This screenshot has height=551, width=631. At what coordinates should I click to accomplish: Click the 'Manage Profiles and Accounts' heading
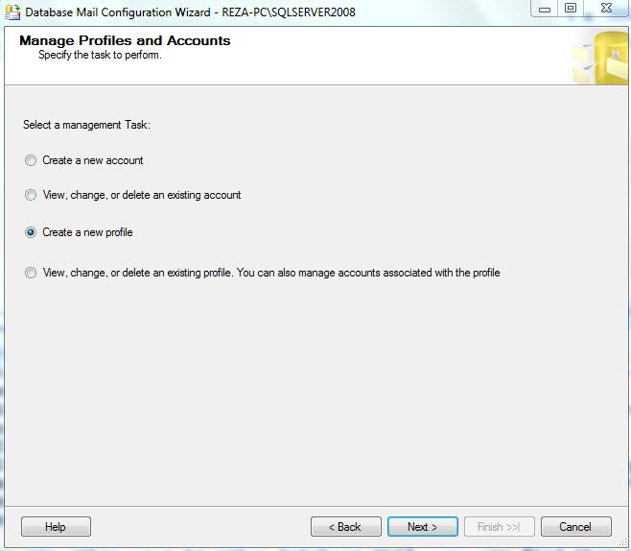[x=125, y=41]
